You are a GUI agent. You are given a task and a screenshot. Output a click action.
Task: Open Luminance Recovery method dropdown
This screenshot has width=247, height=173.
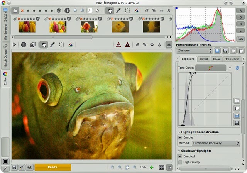coord(216,143)
